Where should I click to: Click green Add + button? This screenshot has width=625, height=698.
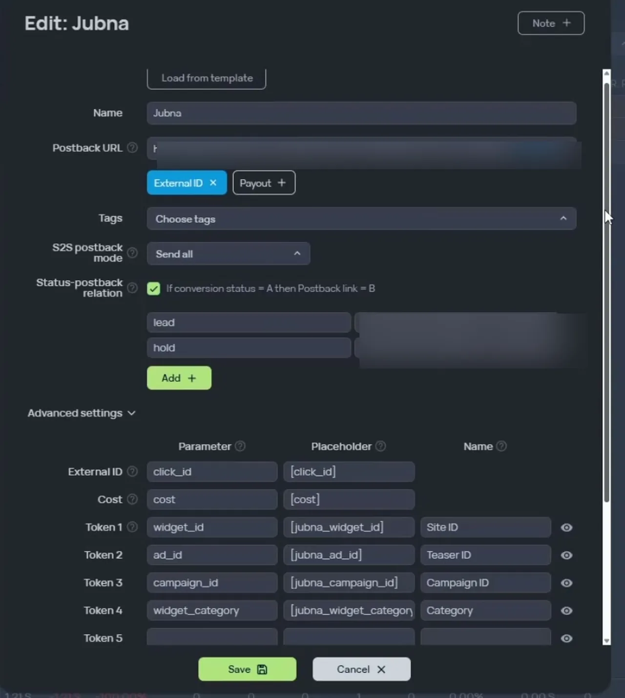[179, 378]
